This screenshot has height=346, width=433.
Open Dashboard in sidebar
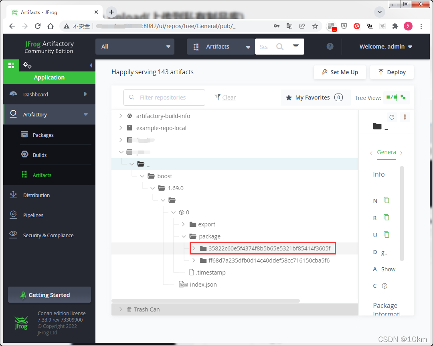(x=49, y=94)
